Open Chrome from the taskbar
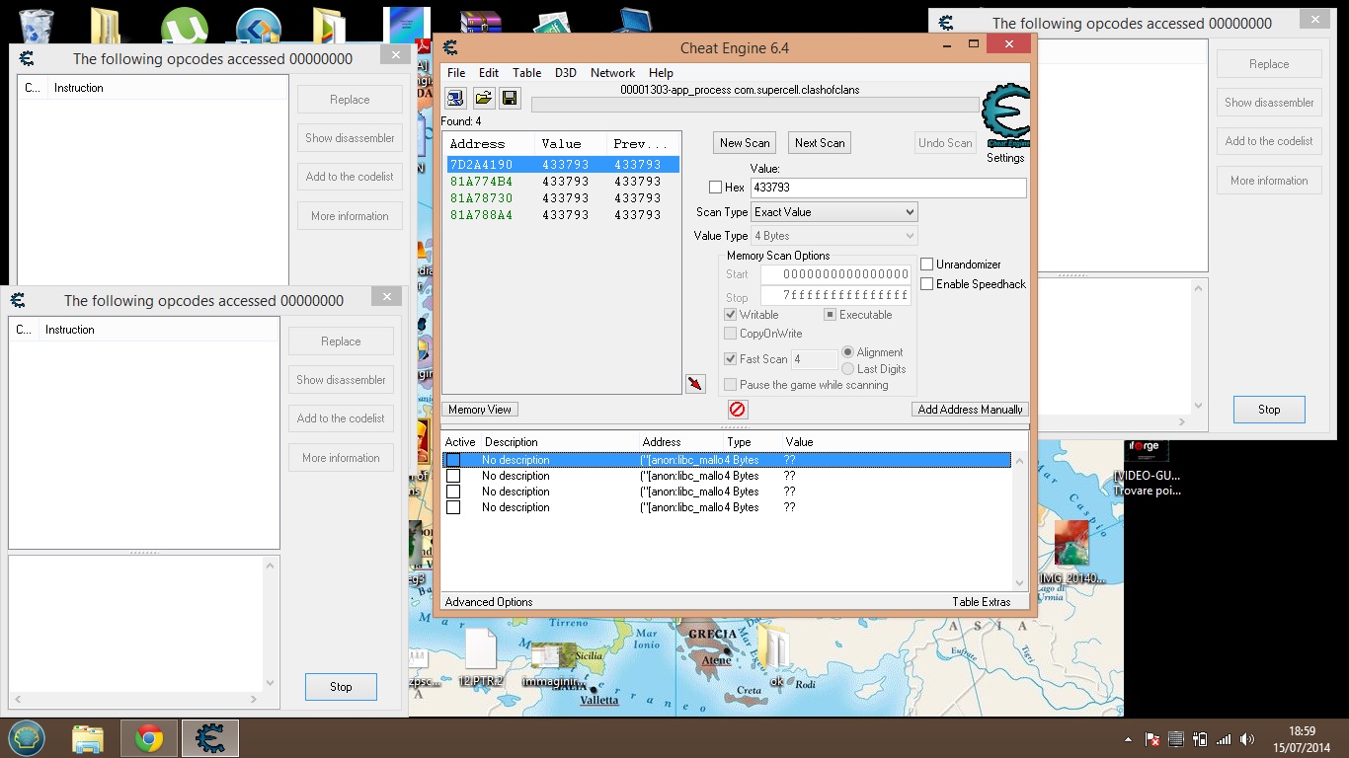 [149, 738]
